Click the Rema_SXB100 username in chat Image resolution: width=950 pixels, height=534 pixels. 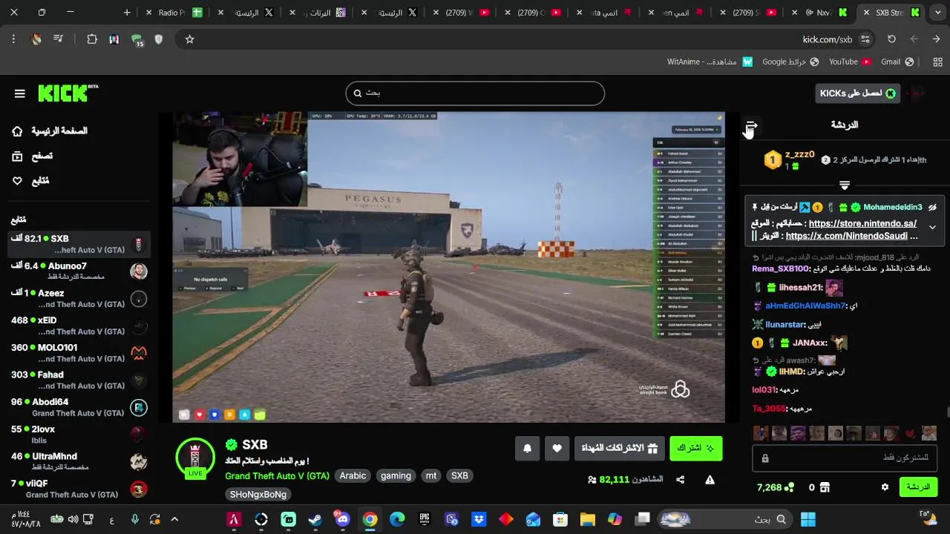click(780, 268)
